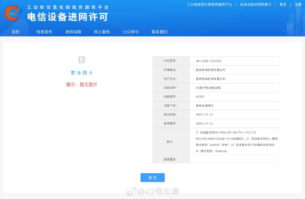Select the 备案信息 label cell
Image resolution: width=305 pixels, height=199 pixels.
click(171, 159)
